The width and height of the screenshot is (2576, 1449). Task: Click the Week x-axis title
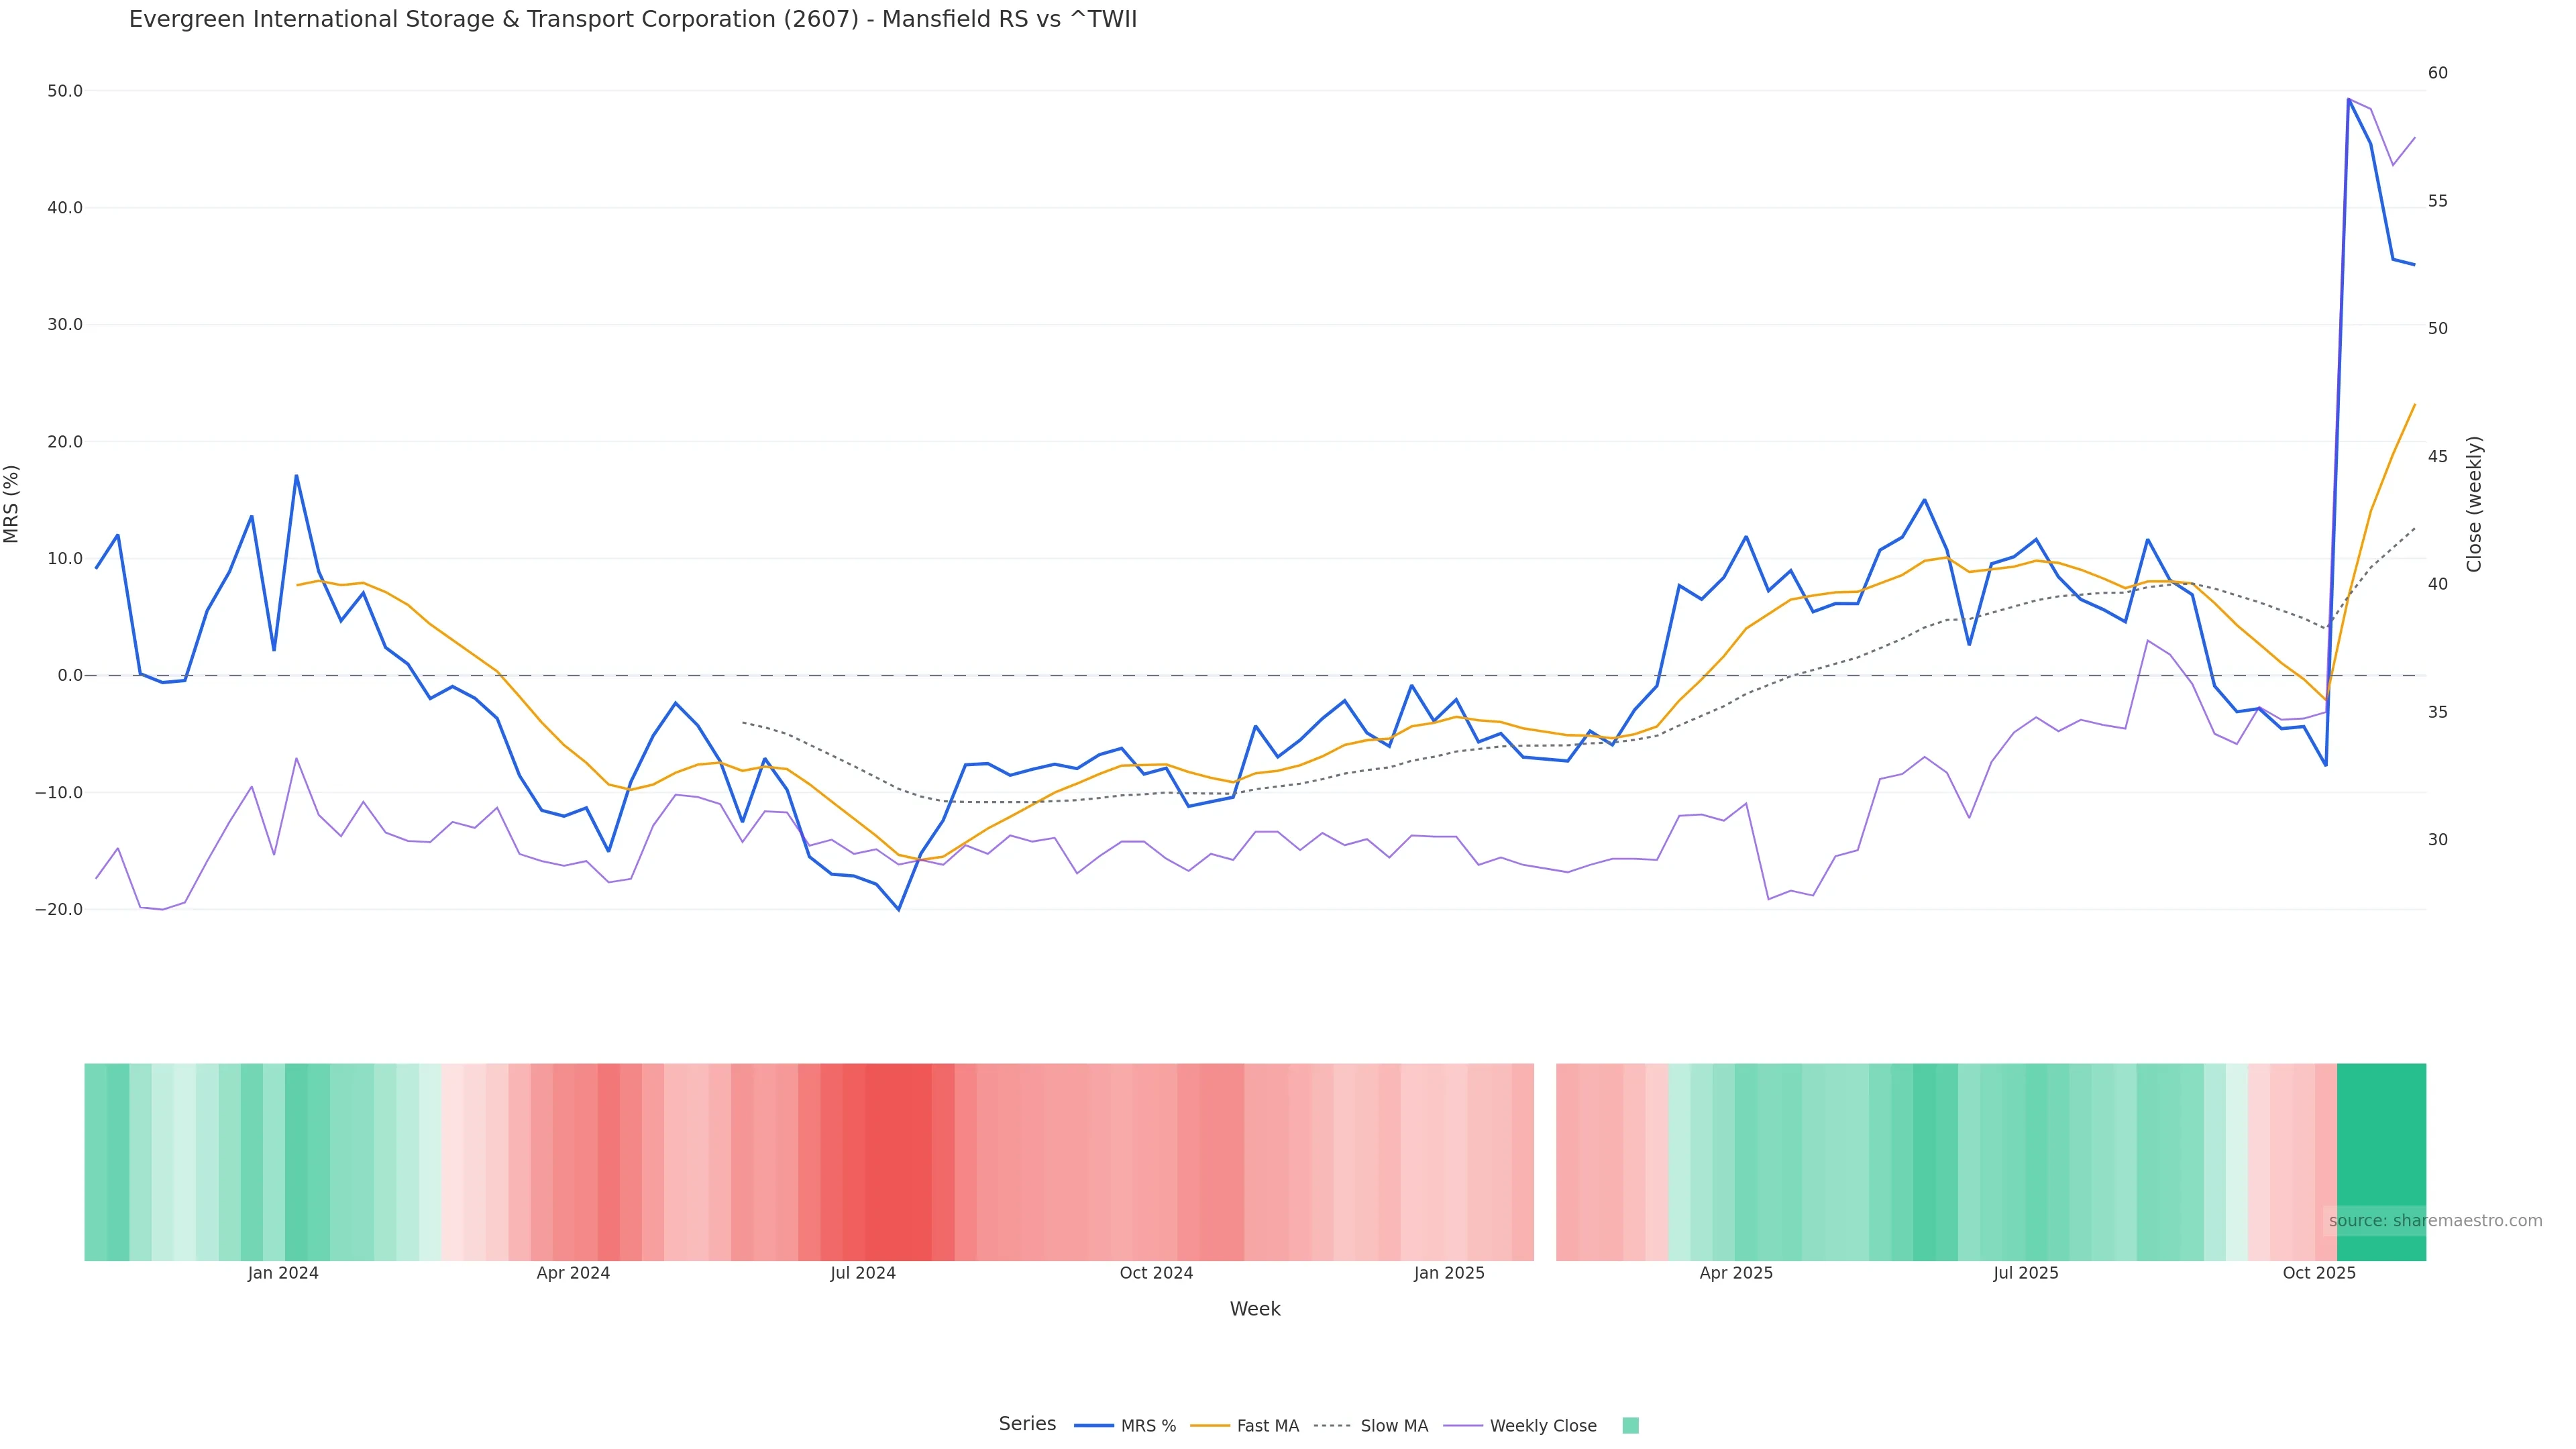1254,1309
